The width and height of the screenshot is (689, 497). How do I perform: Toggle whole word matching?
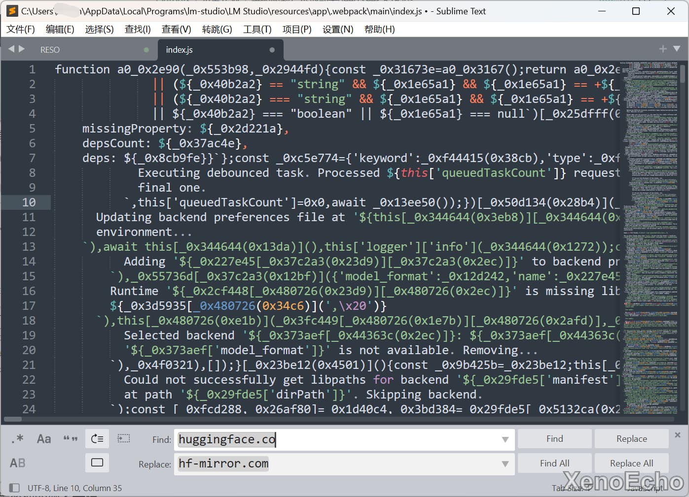coord(71,439)
